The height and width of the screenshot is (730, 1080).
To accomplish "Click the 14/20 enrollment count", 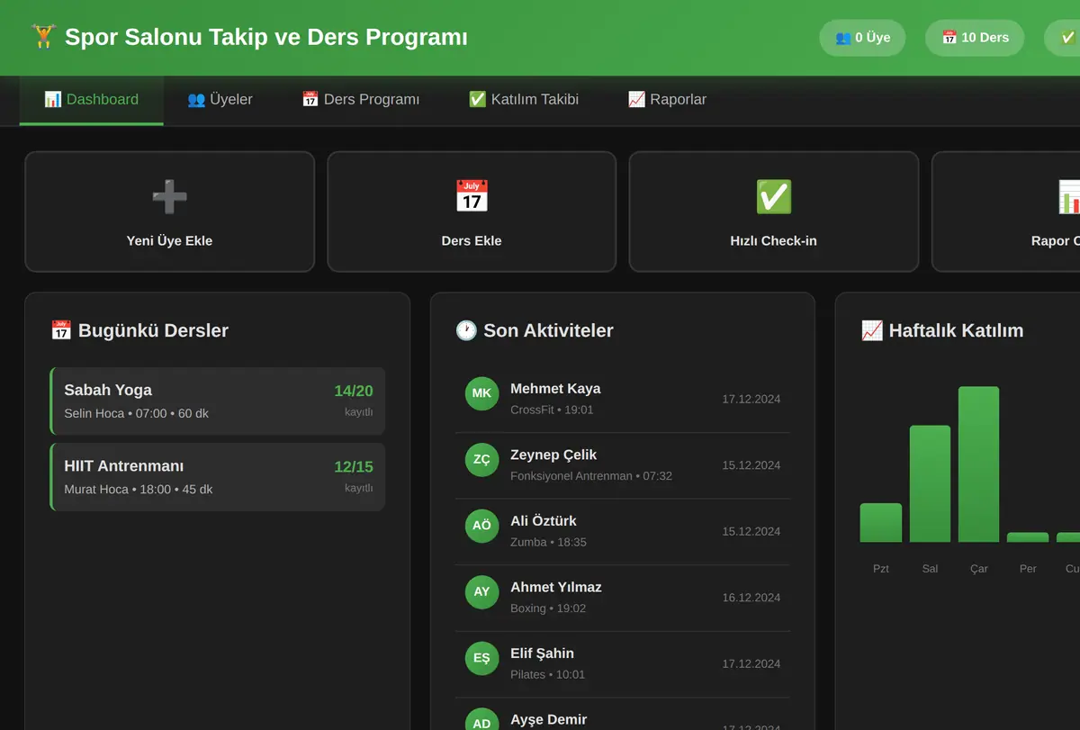I will [354, 391].
